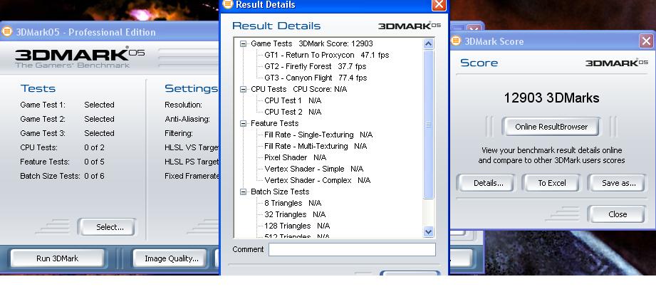The image size is (656, 304).
Task: Export results with To Excel button
Action: tap(551, 183)
